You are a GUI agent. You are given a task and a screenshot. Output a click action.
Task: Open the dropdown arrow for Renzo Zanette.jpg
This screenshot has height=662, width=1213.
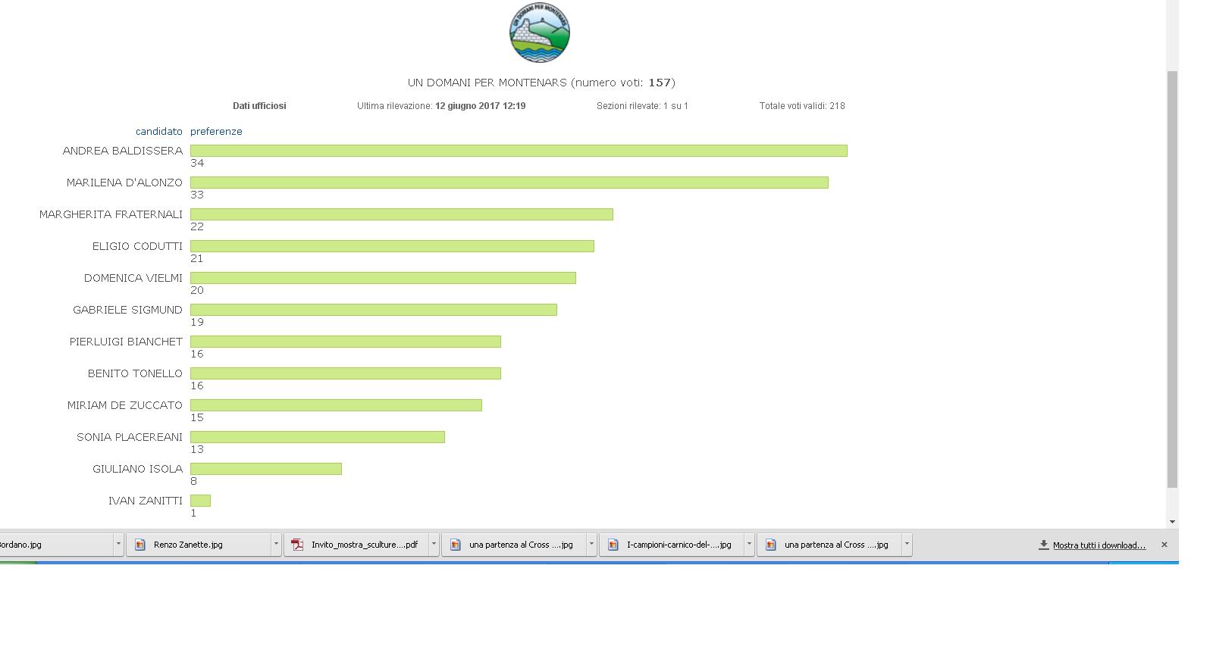276,545
